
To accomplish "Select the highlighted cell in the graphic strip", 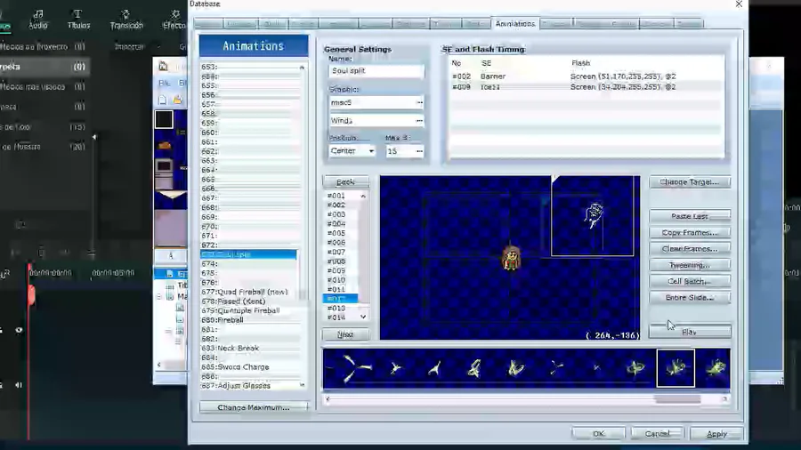I will click(x=676, y=368).
